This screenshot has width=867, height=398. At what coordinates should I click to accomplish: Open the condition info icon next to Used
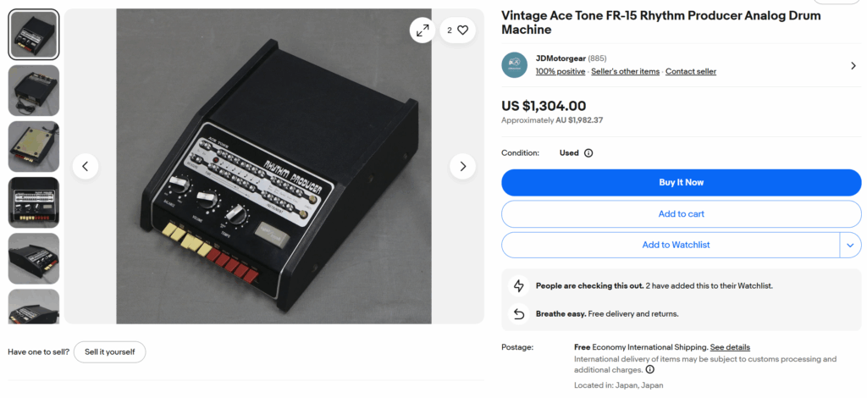(x=588, y=153)
